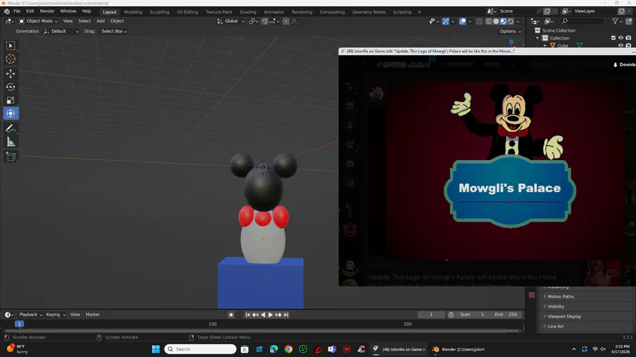636x357 pixels.
Task: Open the Object Mode dropdown
Action: click(x=37, y=21)
